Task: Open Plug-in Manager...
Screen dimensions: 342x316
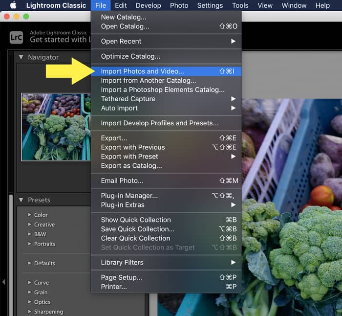Action: click(x=166, y=196)
